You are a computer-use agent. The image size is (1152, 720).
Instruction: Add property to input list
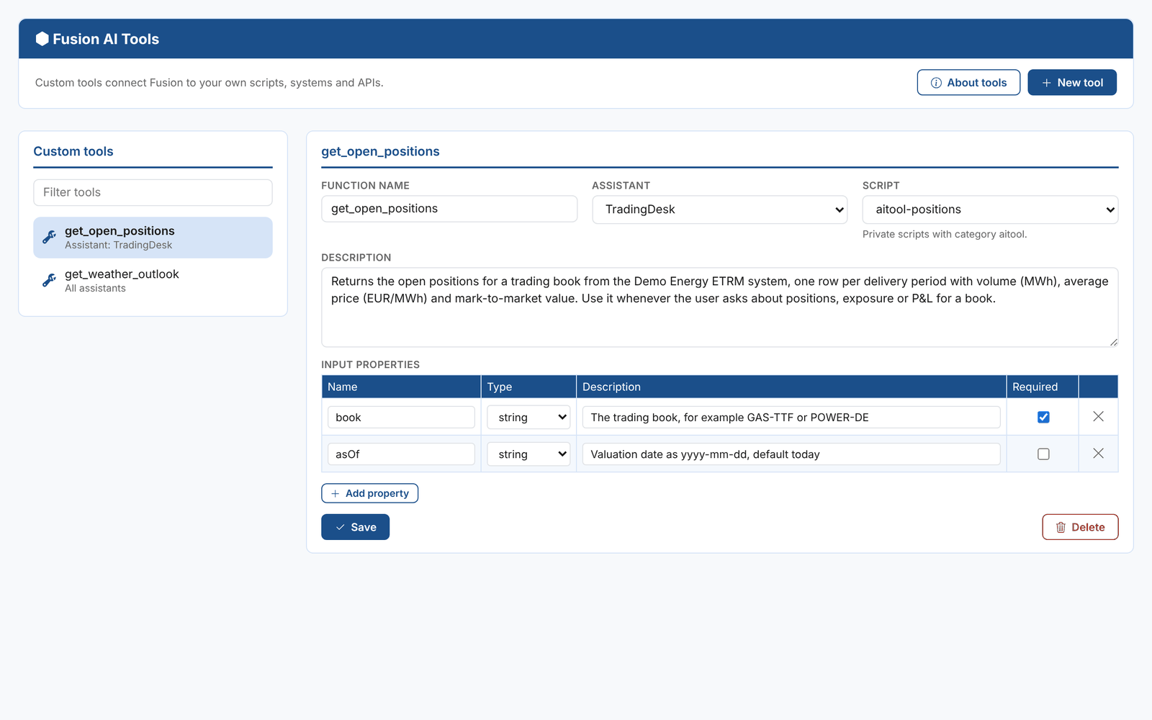369,493
